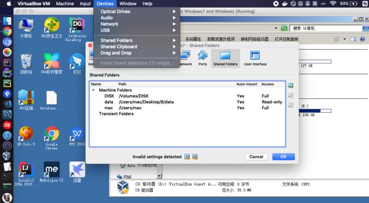The image size is (369, 203).
Task: Select the database file on desktop
Action: [x=51, y=100]
